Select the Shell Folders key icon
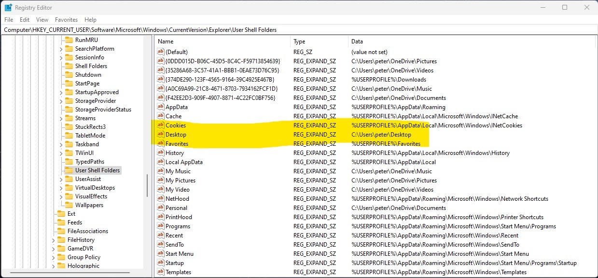The height and width of the screenshot is (278, 598). tap(69, 66)
